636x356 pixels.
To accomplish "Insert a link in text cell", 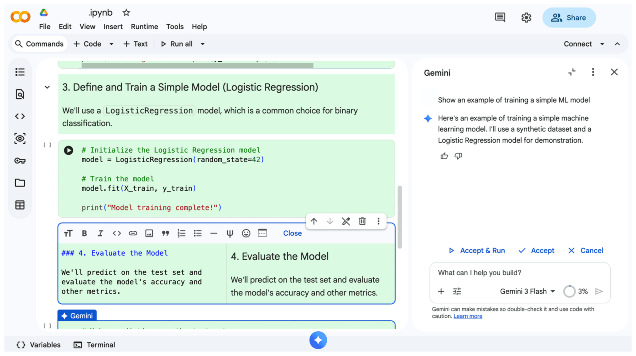I will click(x=133, y=233).
